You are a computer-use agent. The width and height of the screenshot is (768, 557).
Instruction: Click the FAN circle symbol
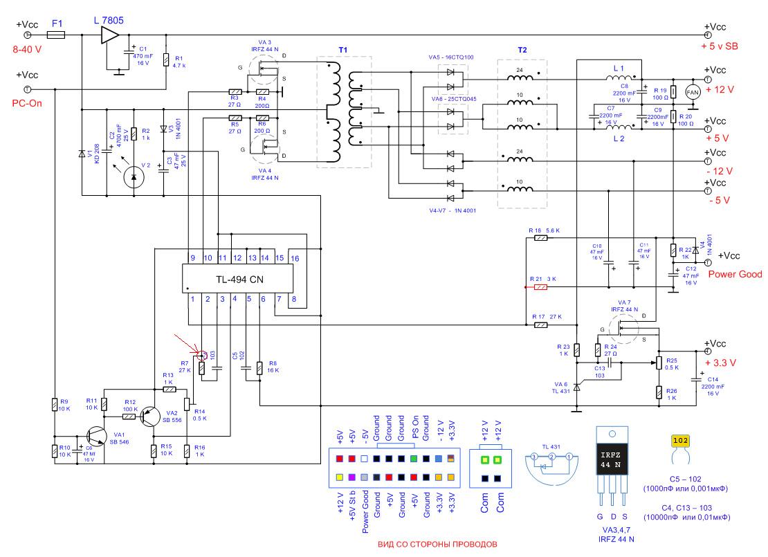point(693,93)
